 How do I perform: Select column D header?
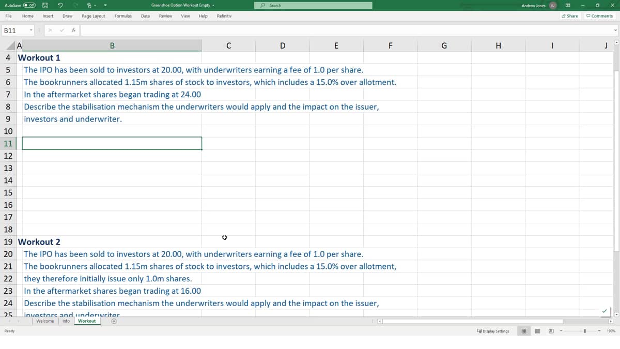[283, 45]
